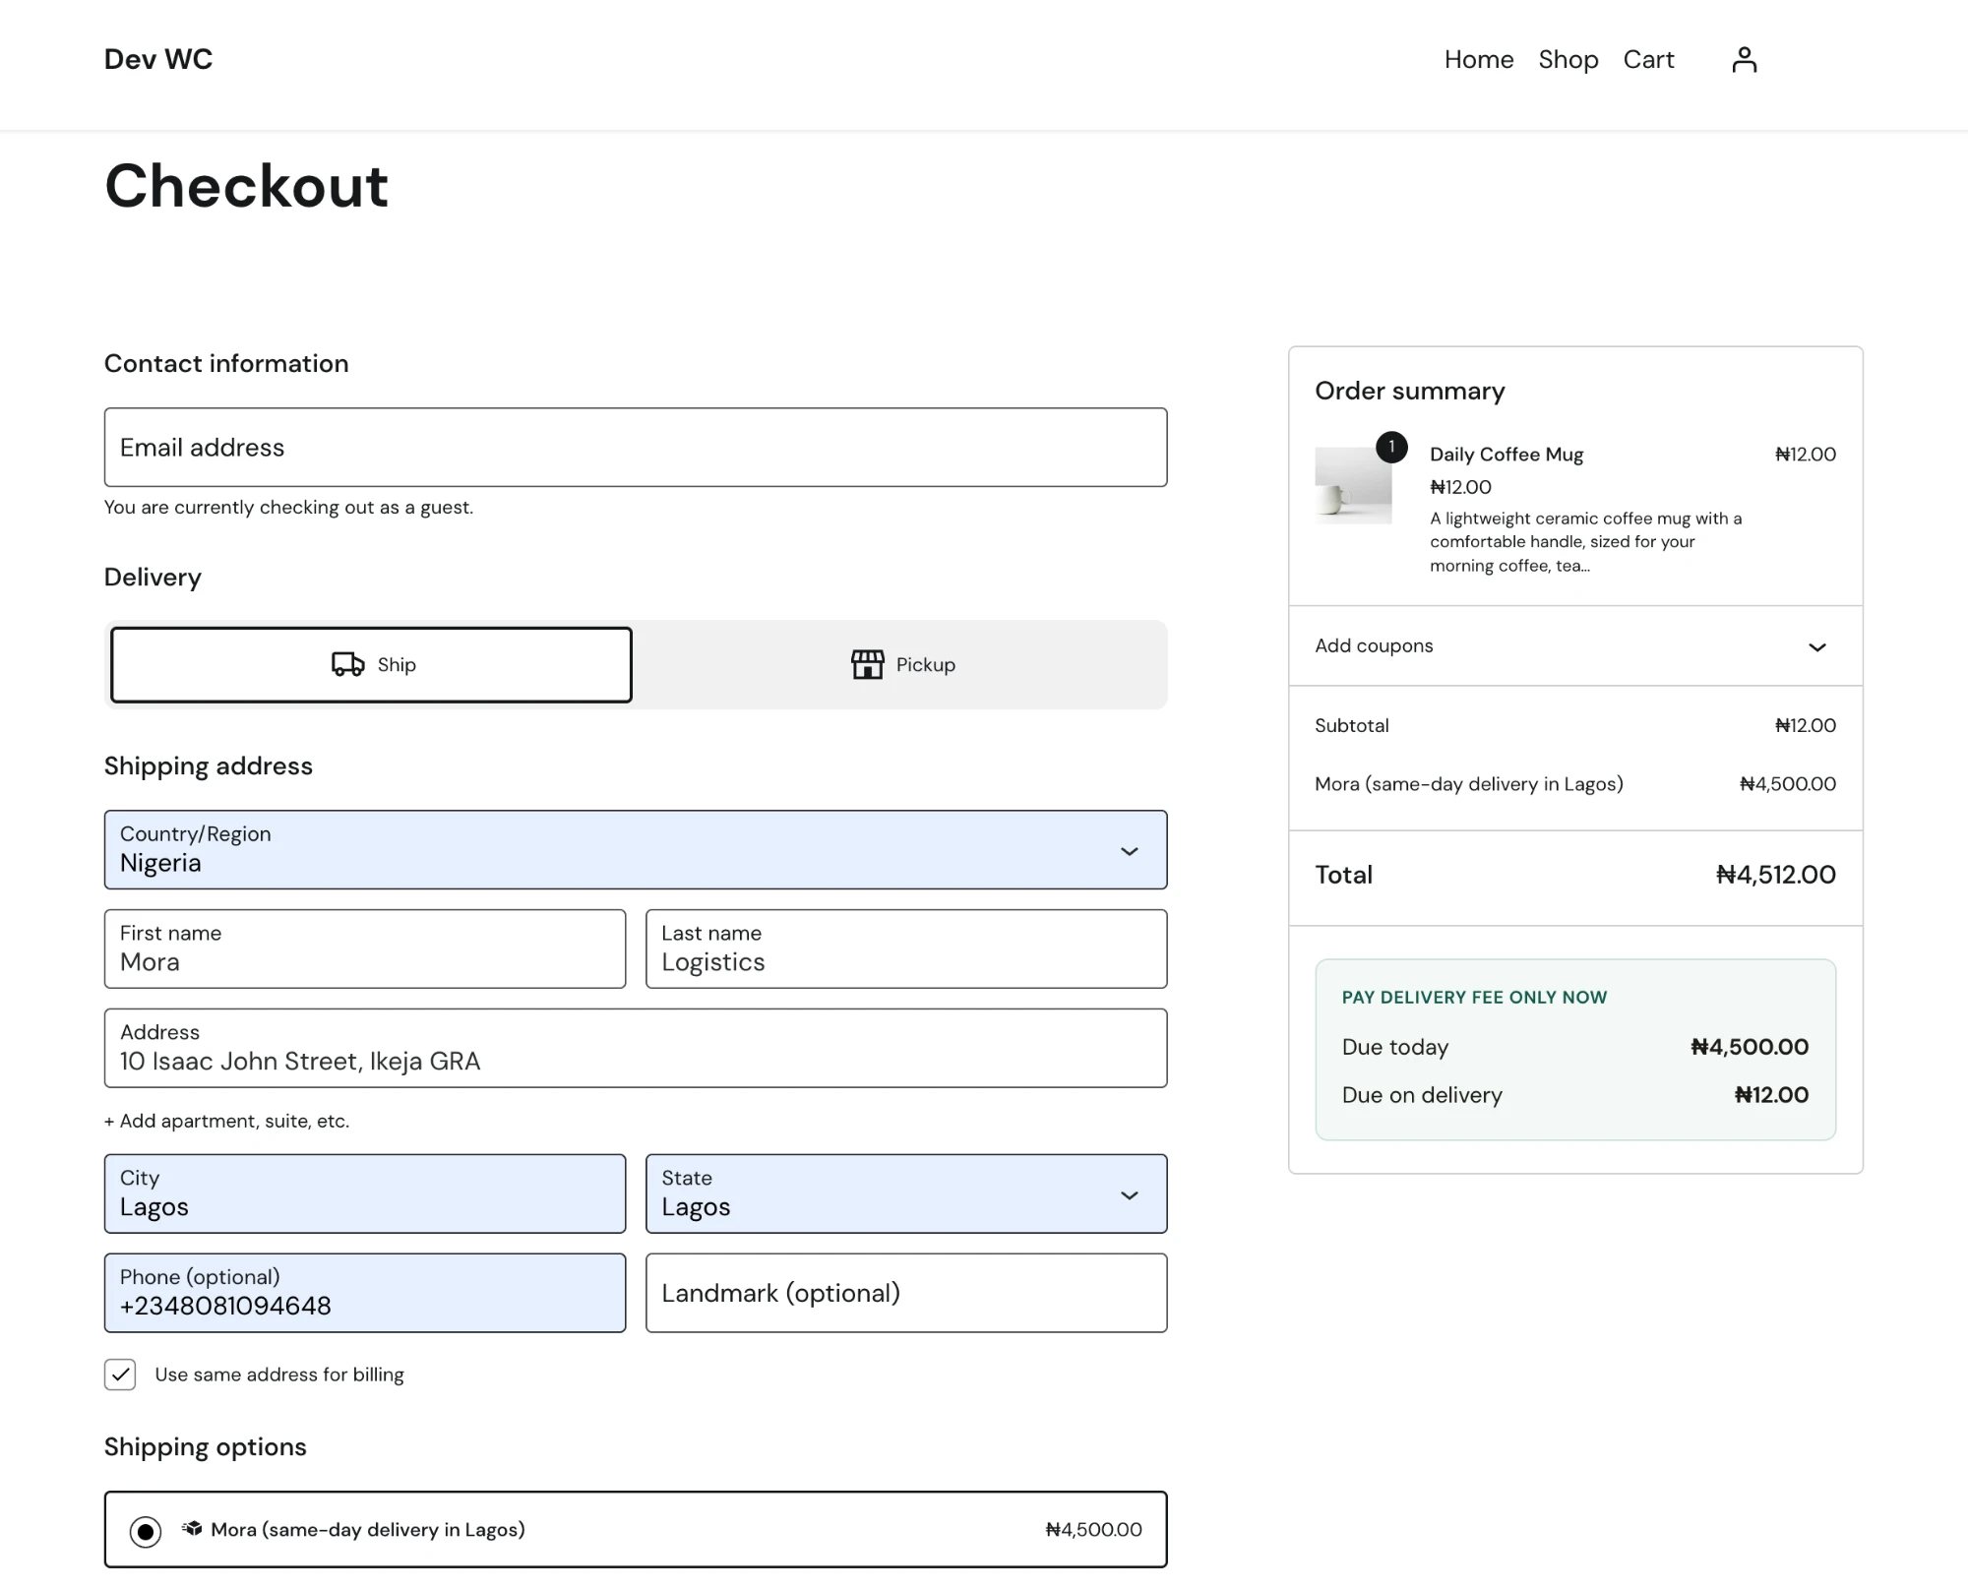The width and height of the screenshot is (1968, 1589).
Task: Click the Daily Coffee Mug product name
Action: click(x=1507, y=455)
